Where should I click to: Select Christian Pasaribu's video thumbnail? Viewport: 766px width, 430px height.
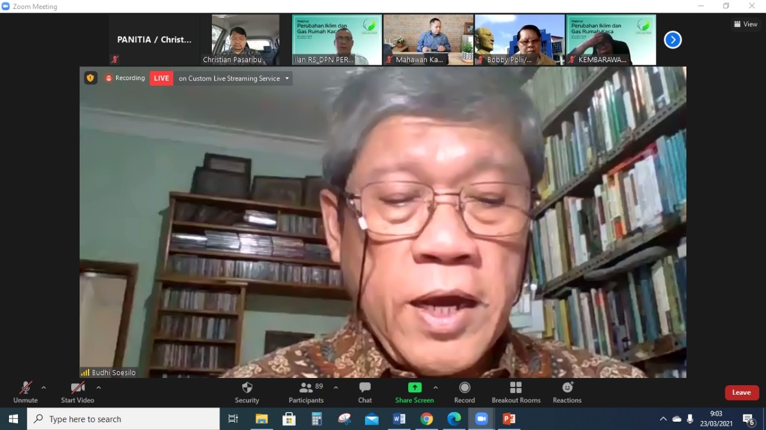pos(241,39)
